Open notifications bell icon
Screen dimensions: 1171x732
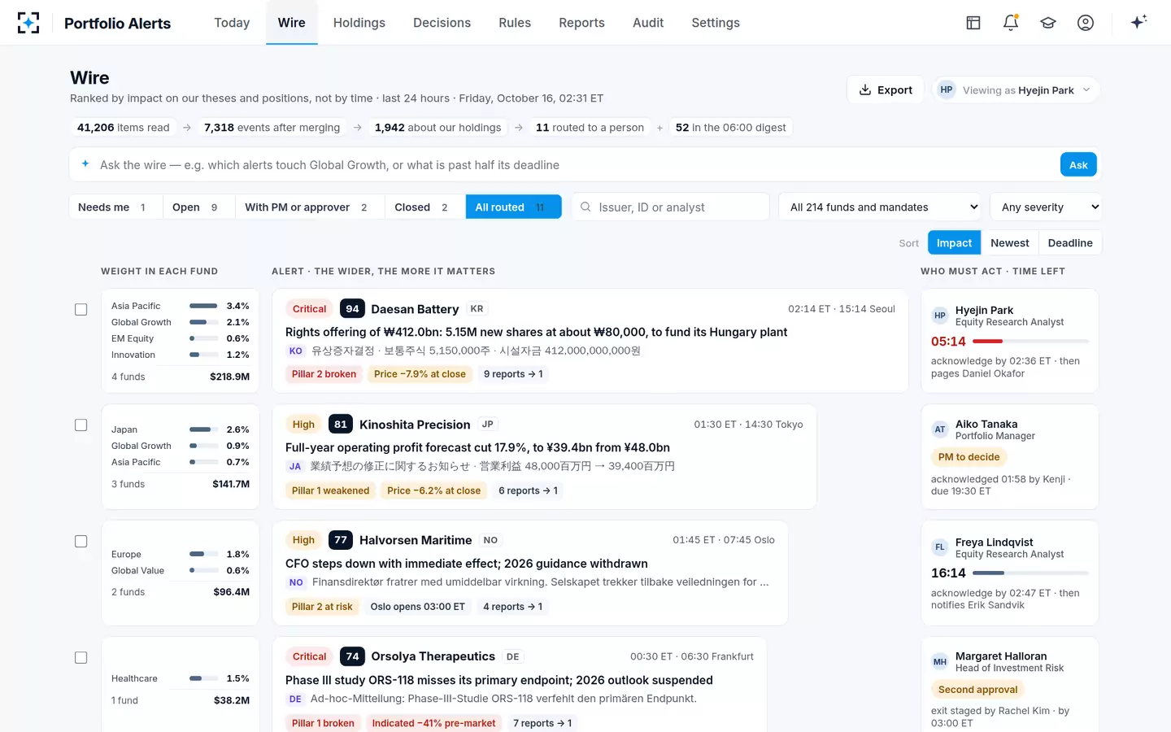pyautogui.click(x=1011, y=23)
